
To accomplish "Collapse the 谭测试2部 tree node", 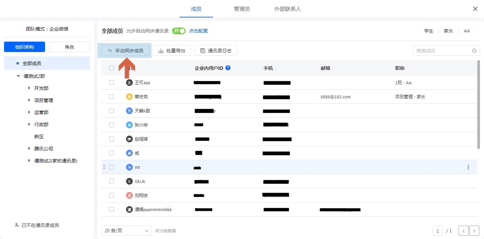I will (18, 76).
